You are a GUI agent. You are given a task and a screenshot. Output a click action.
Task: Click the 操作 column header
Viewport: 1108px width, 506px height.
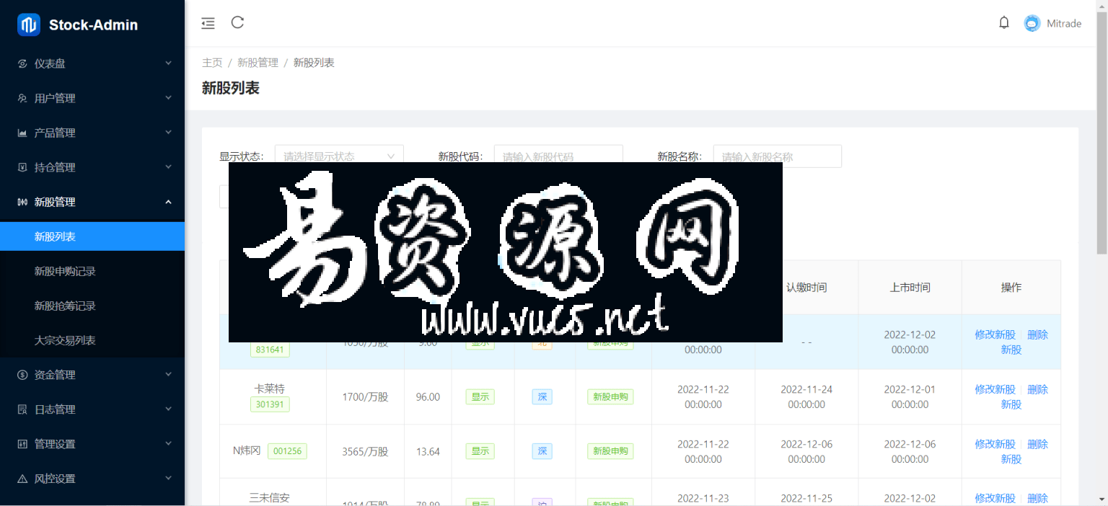pyautogui.click(x=1011, y=288)
